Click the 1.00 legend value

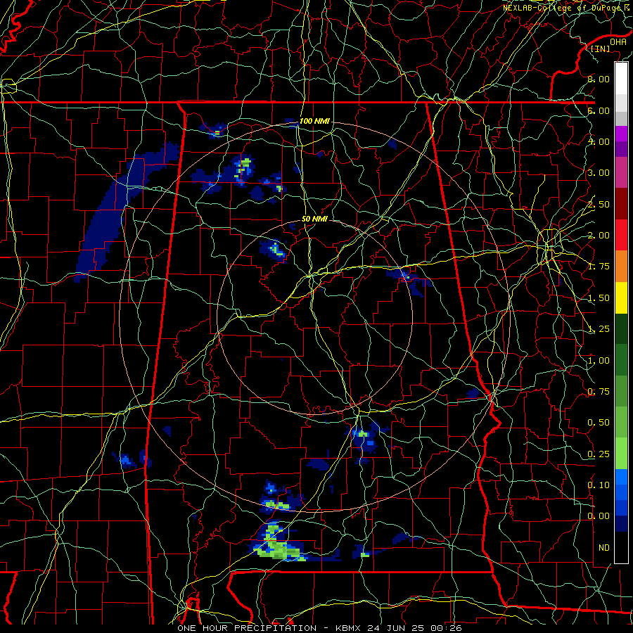(599, 361)
